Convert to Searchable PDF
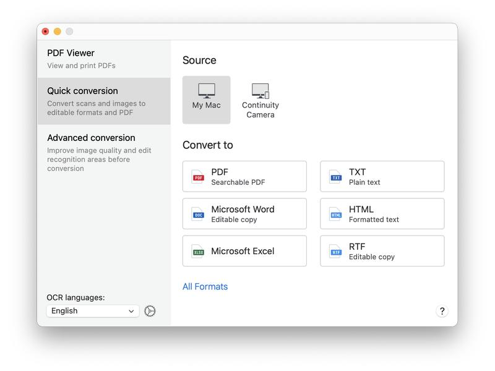Screen dimensions: 495x371 (x=244, y=176)
